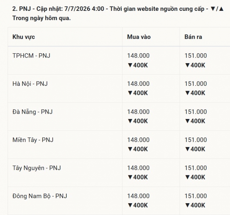230x215 pixels.
Task: Click the Đông Nam Bộ 151.000 sell price
Action: coord(196,196)
